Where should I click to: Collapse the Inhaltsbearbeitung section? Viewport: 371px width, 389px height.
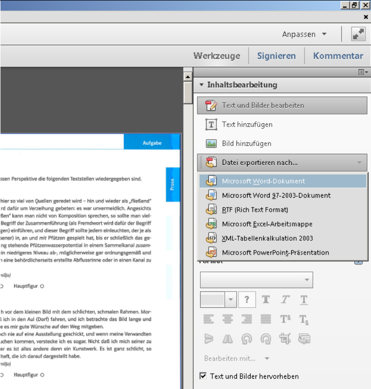tap(202, 85)
